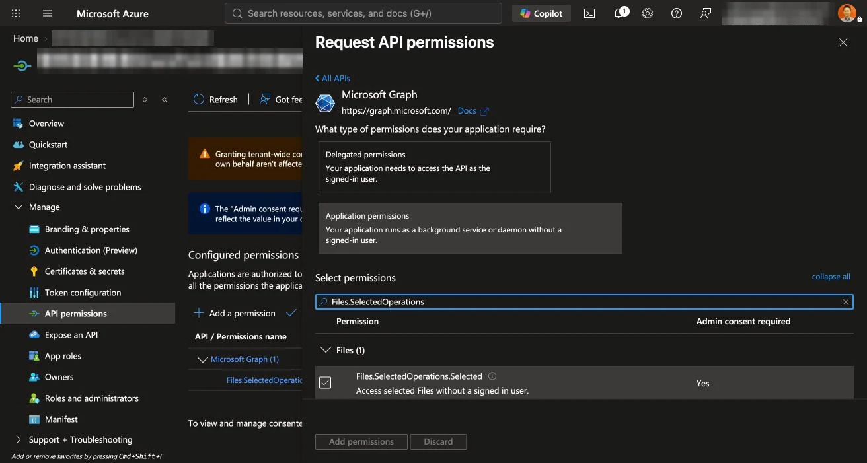Open the Microsoft Graph (1) link
867x463 pixels.
(245, 359)
